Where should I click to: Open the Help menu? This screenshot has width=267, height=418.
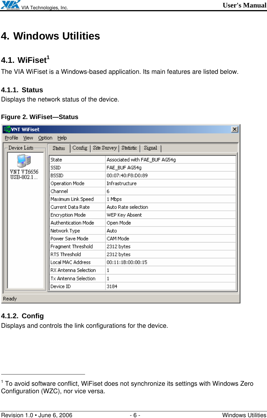62,138
